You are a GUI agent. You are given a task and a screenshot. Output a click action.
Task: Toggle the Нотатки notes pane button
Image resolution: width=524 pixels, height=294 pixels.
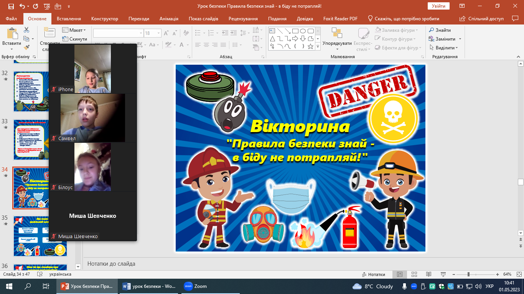(x=374, y=274)
